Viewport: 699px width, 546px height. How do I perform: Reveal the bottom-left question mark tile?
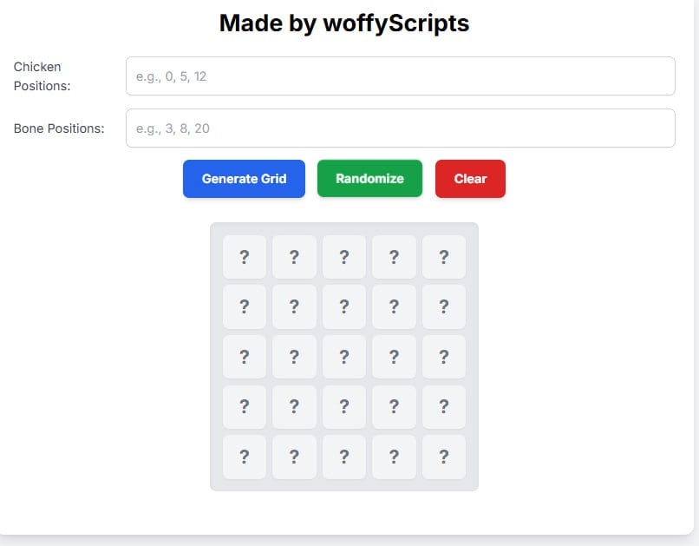coord(245,457)
